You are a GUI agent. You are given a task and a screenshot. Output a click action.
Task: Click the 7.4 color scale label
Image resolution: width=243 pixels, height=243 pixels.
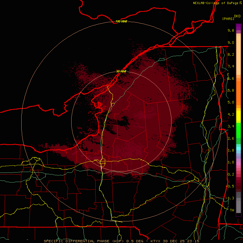[231, 66]
